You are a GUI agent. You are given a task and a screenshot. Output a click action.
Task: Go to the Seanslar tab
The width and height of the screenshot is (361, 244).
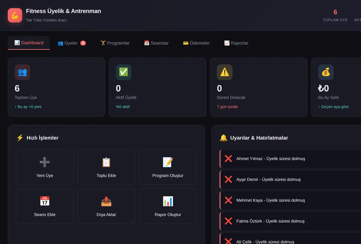pos(156,43)
